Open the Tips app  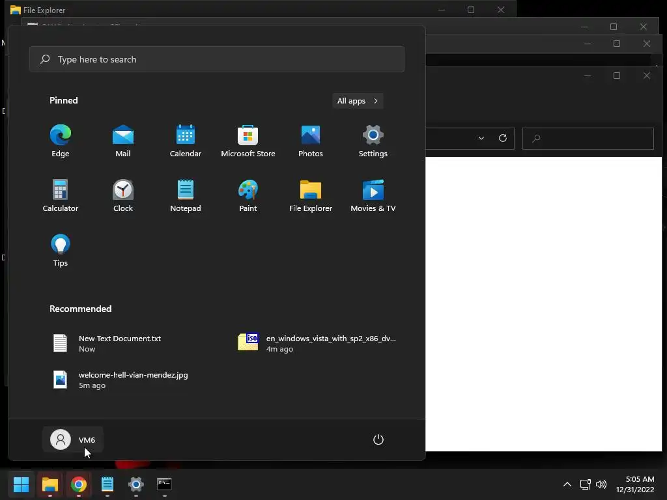point(61,251)
